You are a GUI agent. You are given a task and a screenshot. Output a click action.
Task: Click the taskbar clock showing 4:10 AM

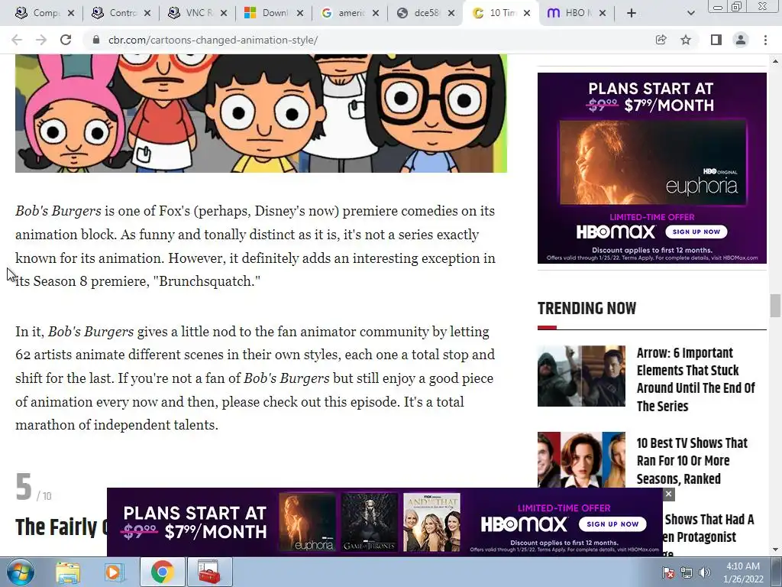click(x=743, y=572)
